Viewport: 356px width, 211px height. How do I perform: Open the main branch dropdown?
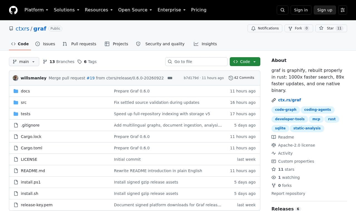click(x=24, y=62)
